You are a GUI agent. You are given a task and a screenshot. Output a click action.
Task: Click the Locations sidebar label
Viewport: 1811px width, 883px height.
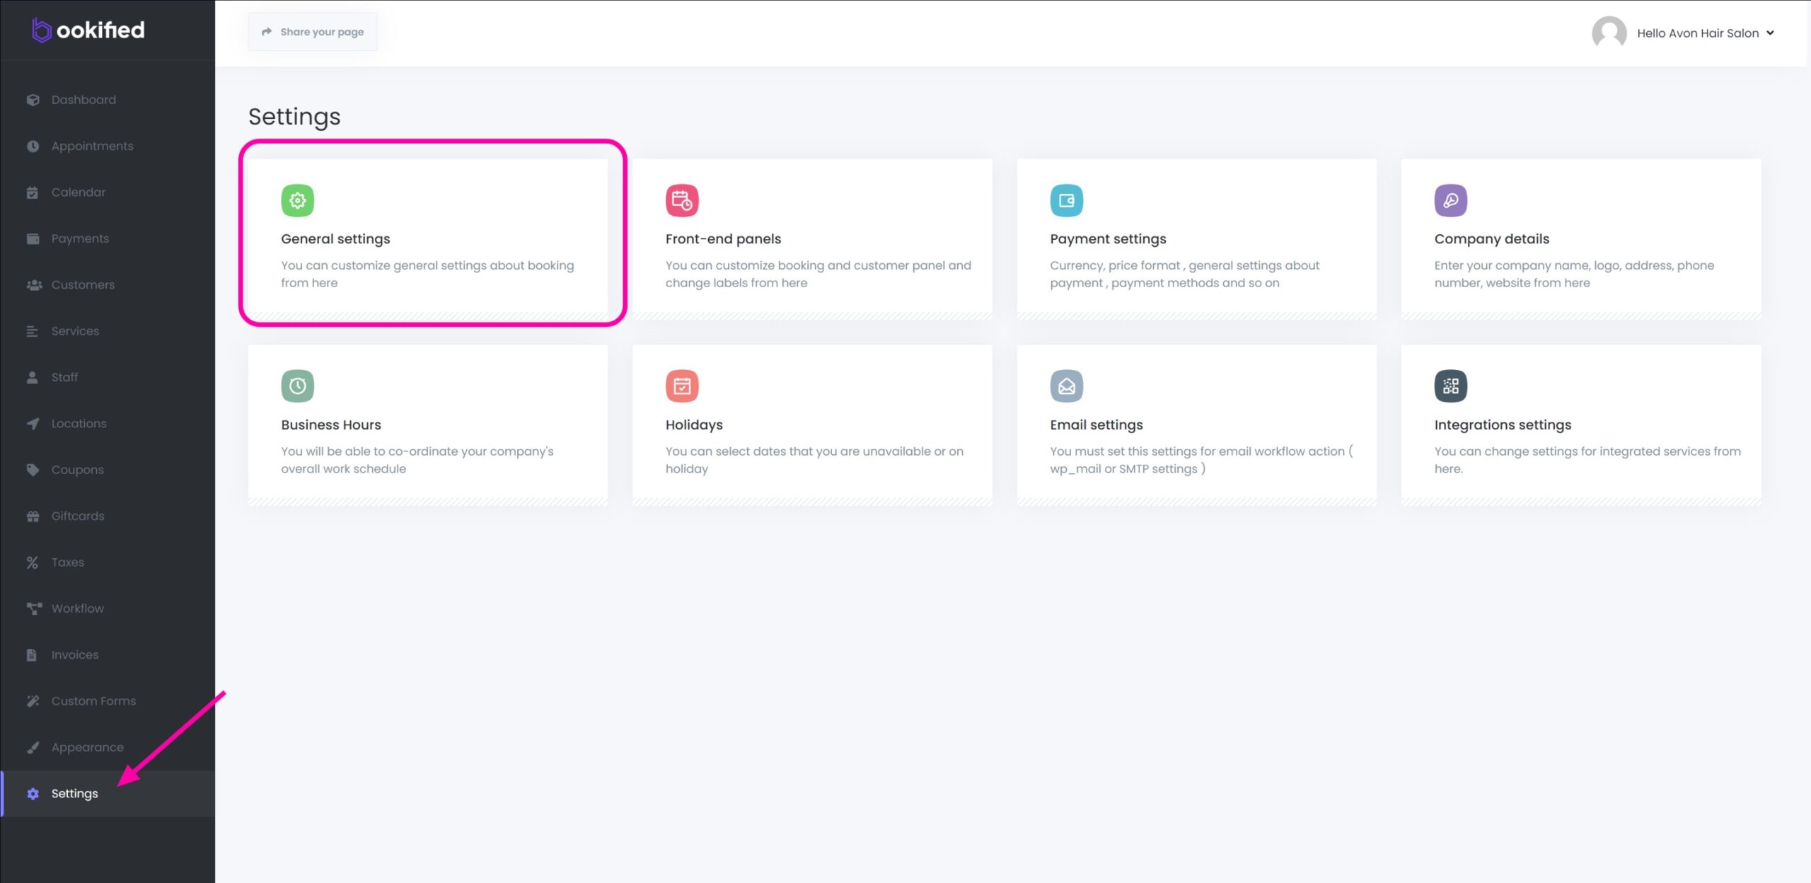[x=79, y=424]
